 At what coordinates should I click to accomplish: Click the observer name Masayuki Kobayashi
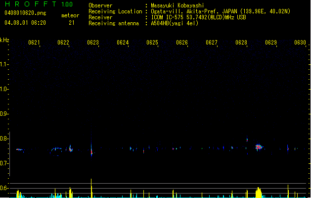pyautogui.click(x=178, y=5)
